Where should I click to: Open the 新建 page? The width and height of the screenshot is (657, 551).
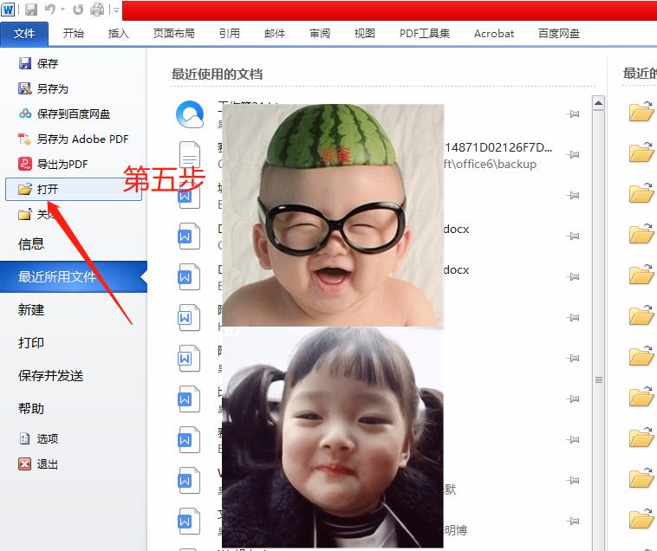point(31,310)
